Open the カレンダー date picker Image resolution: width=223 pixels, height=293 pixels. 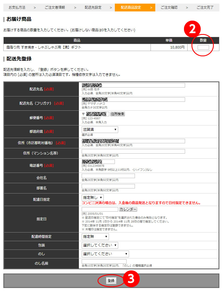coord(128,209)
